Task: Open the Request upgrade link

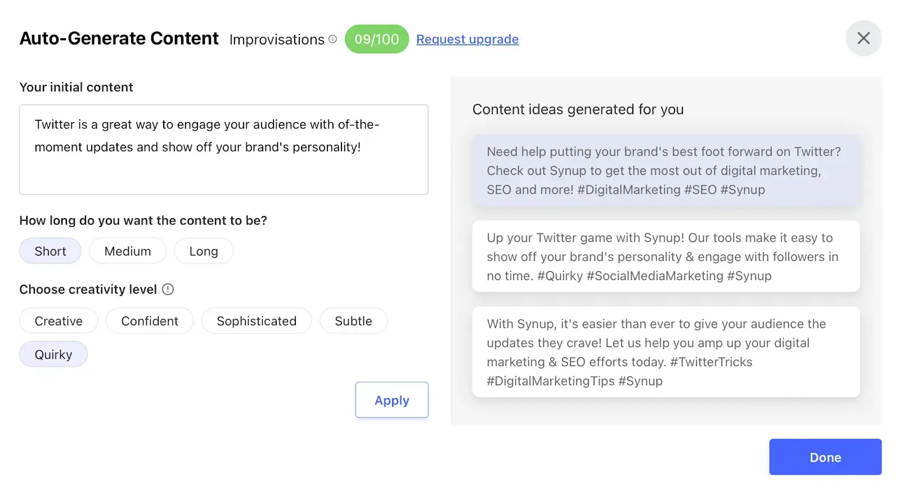Action: (467, 39)
